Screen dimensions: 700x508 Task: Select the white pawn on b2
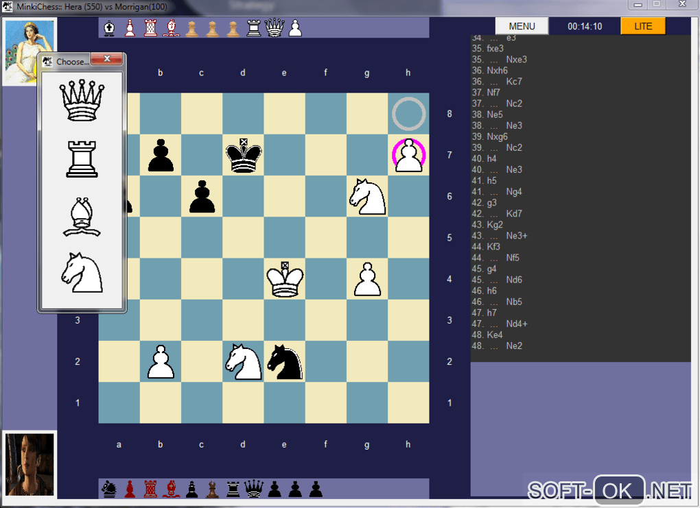pyautogui.click(x=161, y=362)
